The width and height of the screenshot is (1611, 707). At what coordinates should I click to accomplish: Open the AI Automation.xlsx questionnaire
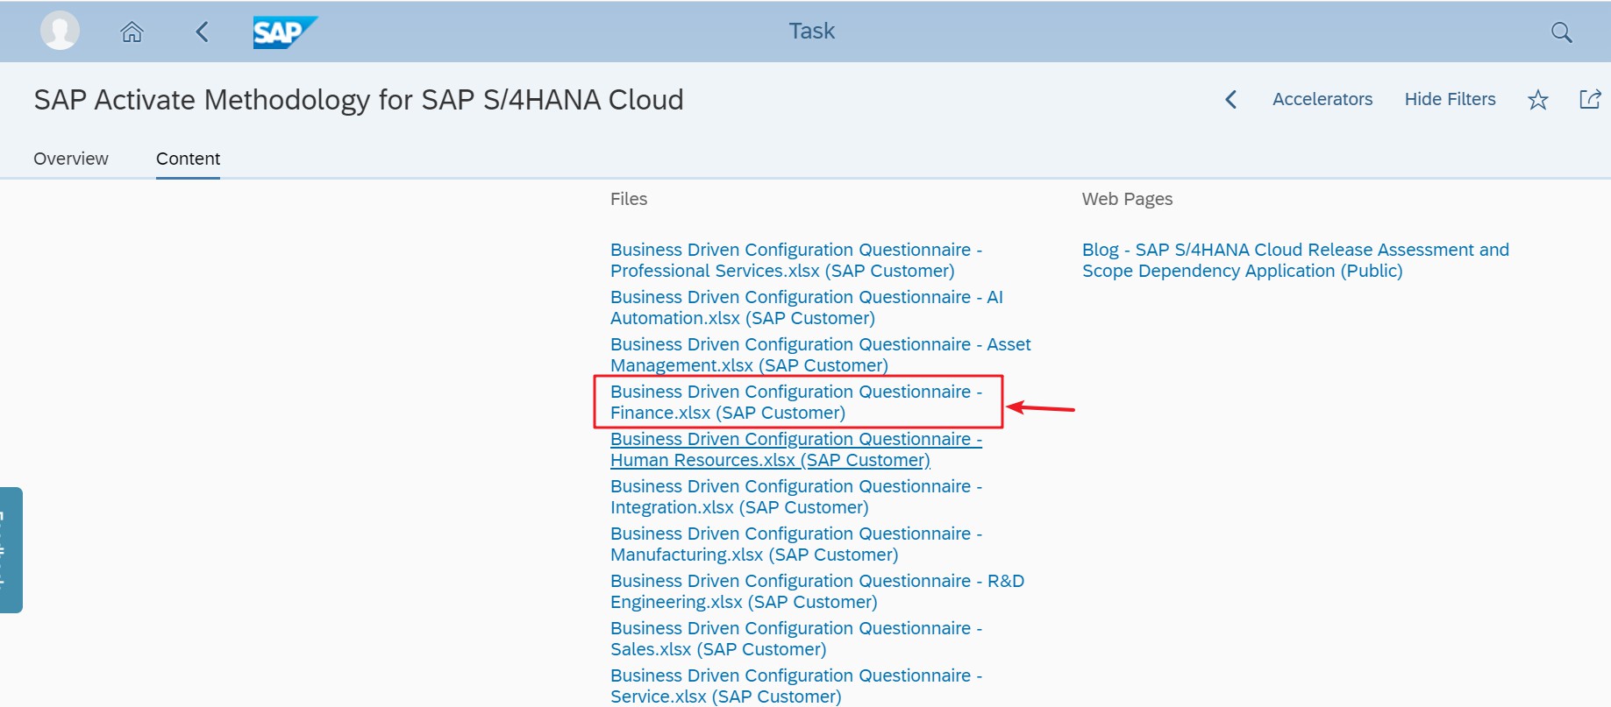tap(806, 308)
